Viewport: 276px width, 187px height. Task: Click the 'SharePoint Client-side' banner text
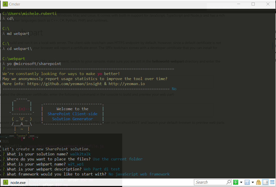tap(72, 114)
